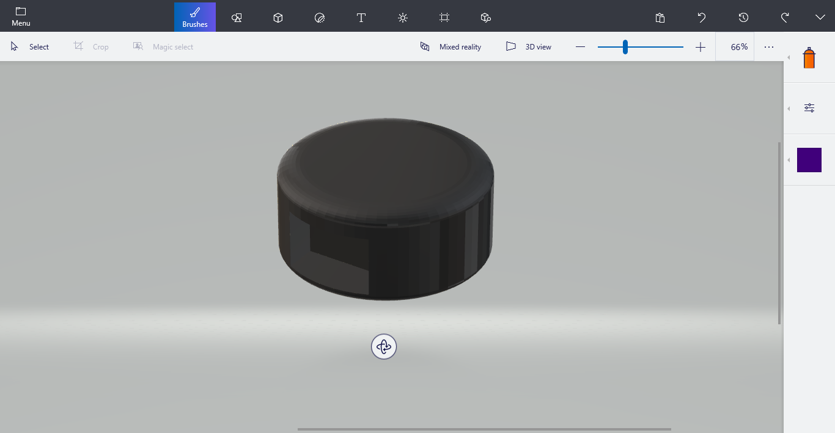Open the History view
Screen dimensions: 835x433
tap(743, 17)
